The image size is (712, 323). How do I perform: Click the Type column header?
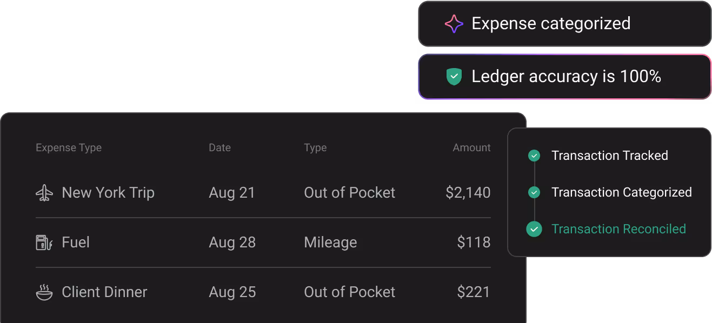point(315,147)
